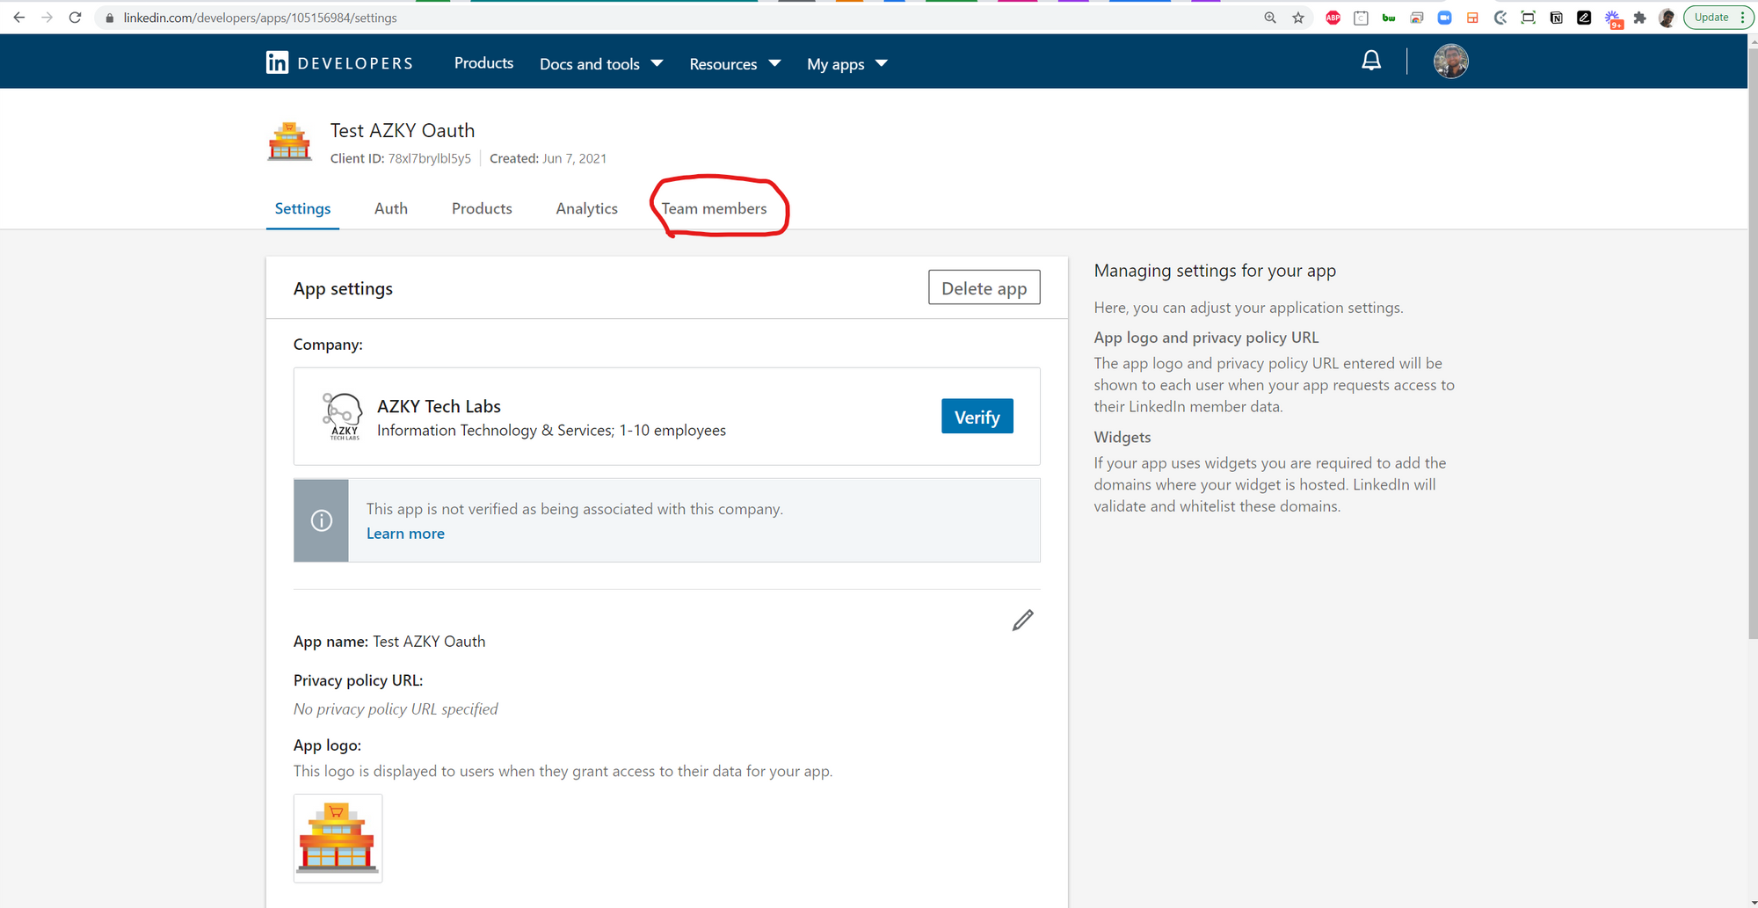This screenshot has height=908, width=1758.
Task: Click the pencil edit icon
Action: click(1022, 621)
